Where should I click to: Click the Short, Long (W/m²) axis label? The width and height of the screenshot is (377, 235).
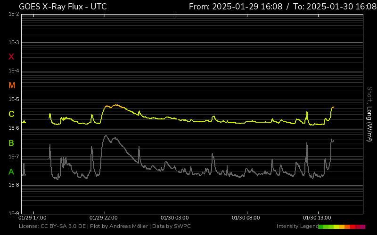coord(370,114)
